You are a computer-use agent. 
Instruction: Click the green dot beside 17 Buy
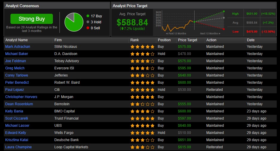tap(88, 16)
